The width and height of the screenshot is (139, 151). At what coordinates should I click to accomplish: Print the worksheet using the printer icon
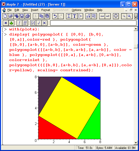[28, 16]
